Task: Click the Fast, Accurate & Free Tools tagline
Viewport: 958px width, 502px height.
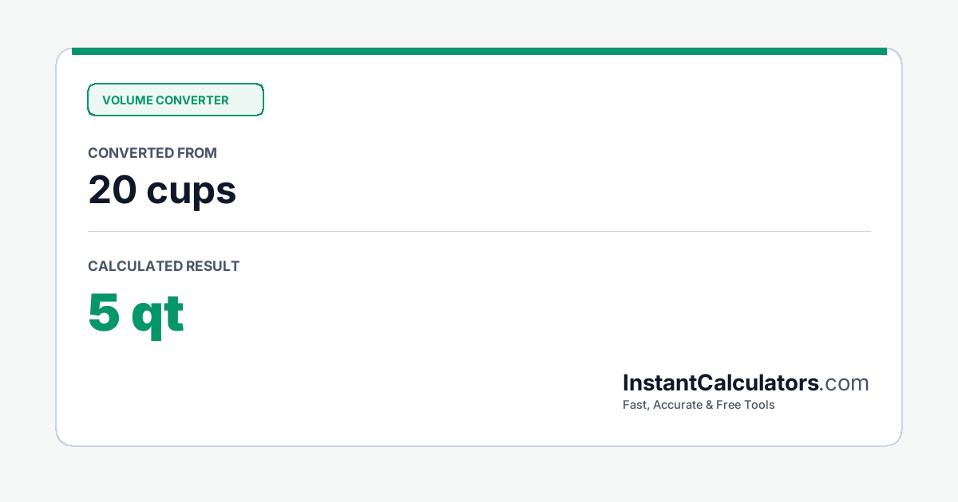Action: [x=699, y=405]
